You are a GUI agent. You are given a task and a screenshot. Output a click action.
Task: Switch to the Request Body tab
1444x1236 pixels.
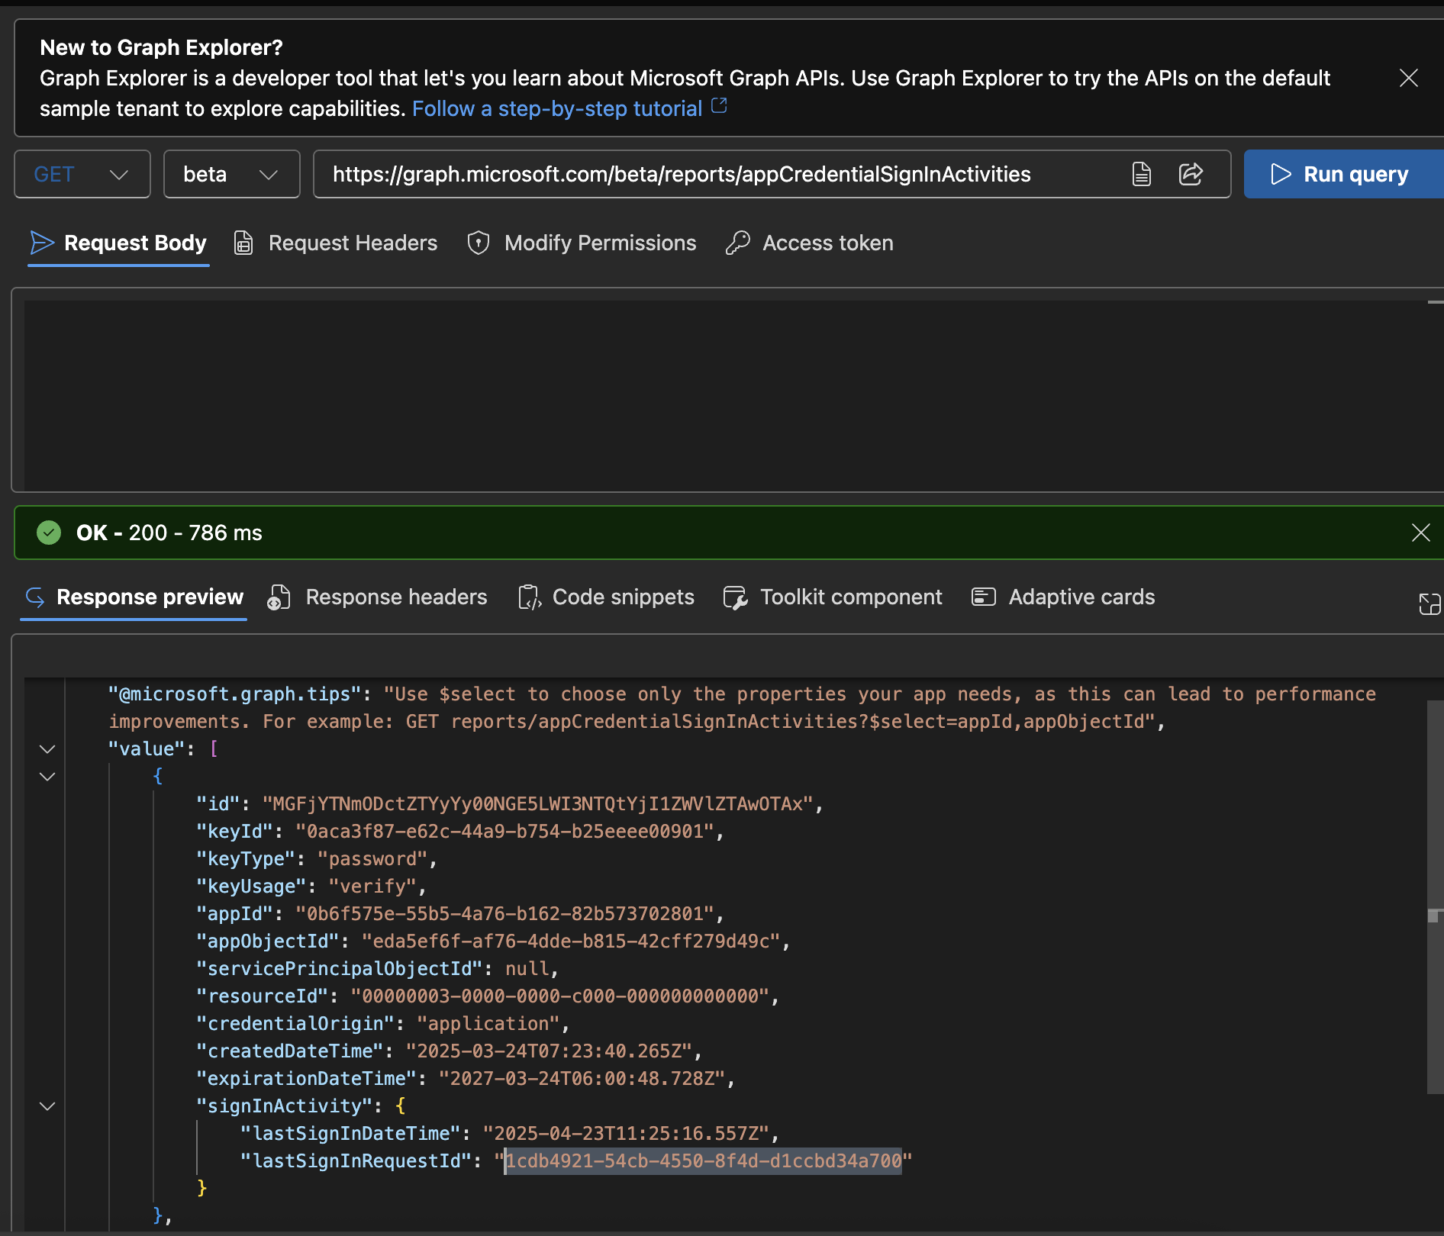135,243
